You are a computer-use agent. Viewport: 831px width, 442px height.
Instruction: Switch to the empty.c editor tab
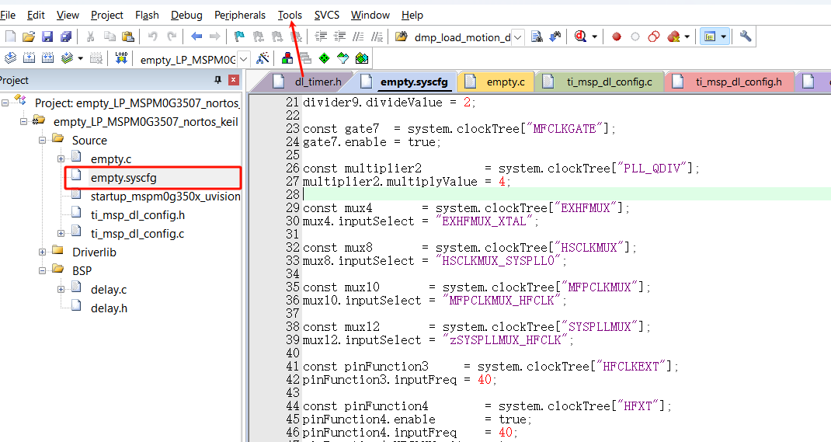coord(497,82)
